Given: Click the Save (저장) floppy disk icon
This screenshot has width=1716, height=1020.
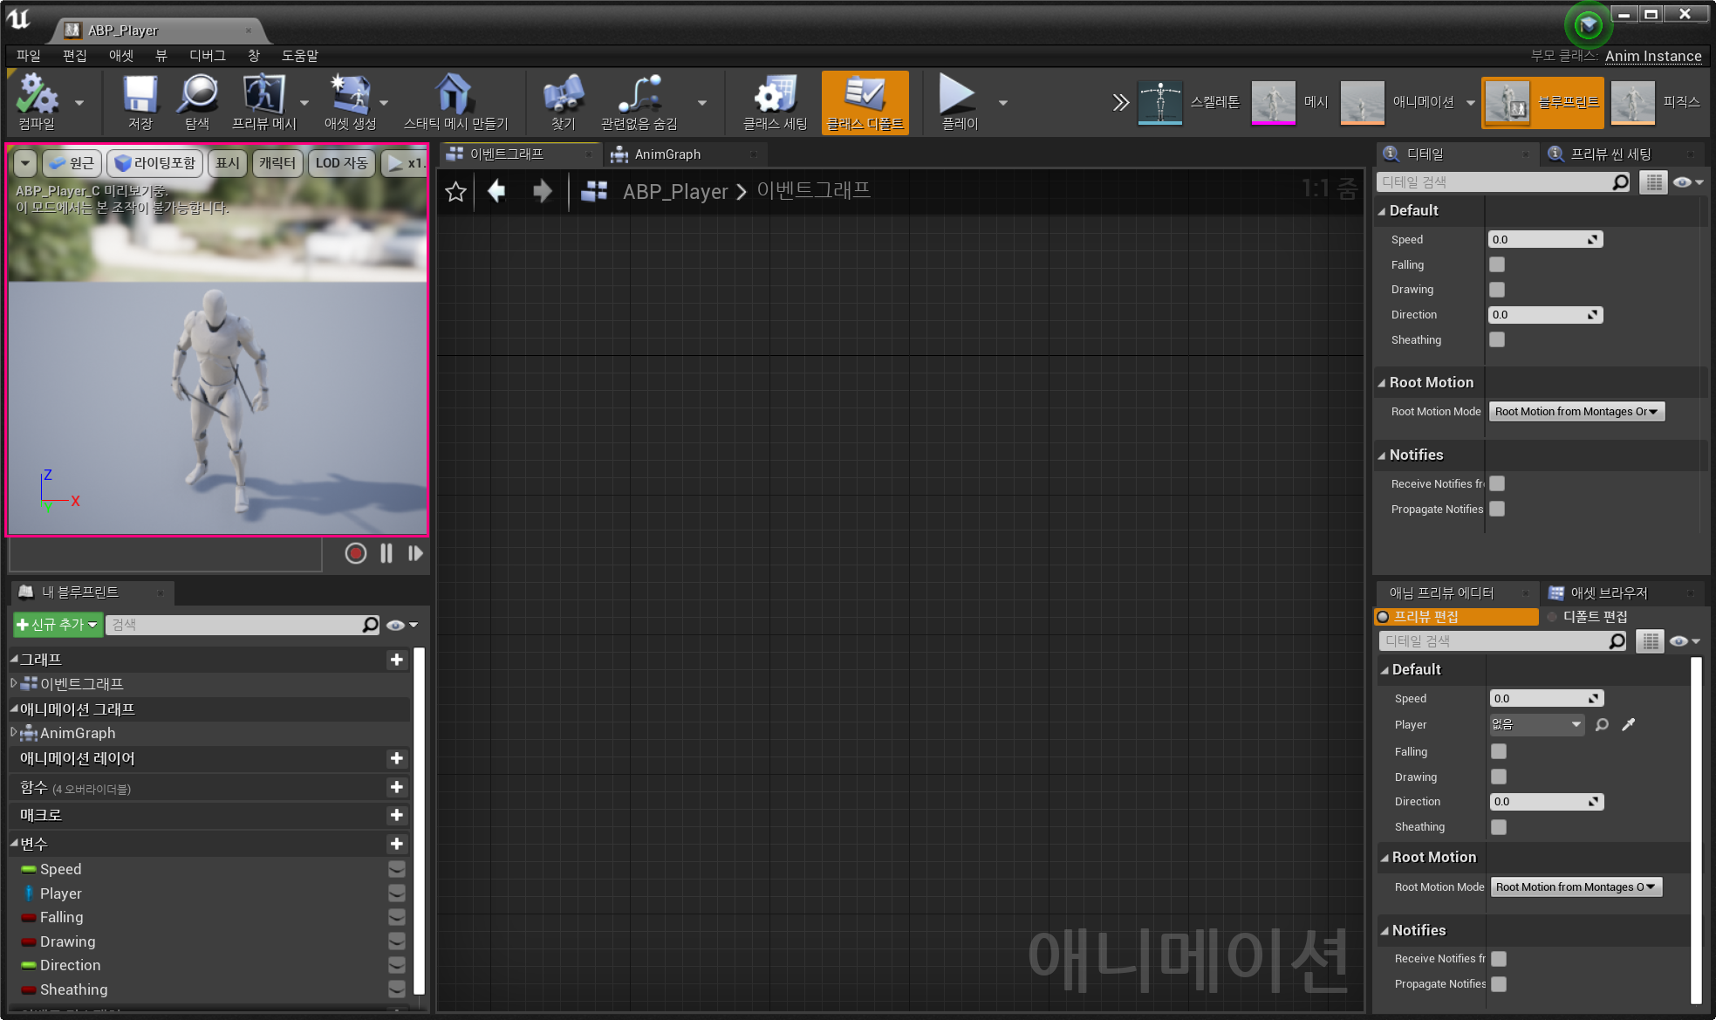Looking at the screenshot, I should click(x=140, y=94).
